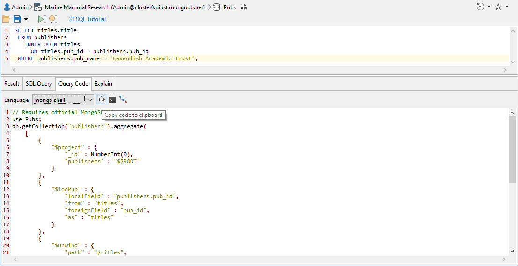
Task: Expand the bookmark star dropdown arrow
Action: pos(507,6)
